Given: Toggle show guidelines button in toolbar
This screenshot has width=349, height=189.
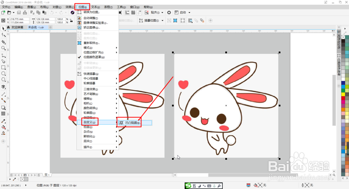Looking at the screenshot, I should pyautogui.click(x=139, y=13).
